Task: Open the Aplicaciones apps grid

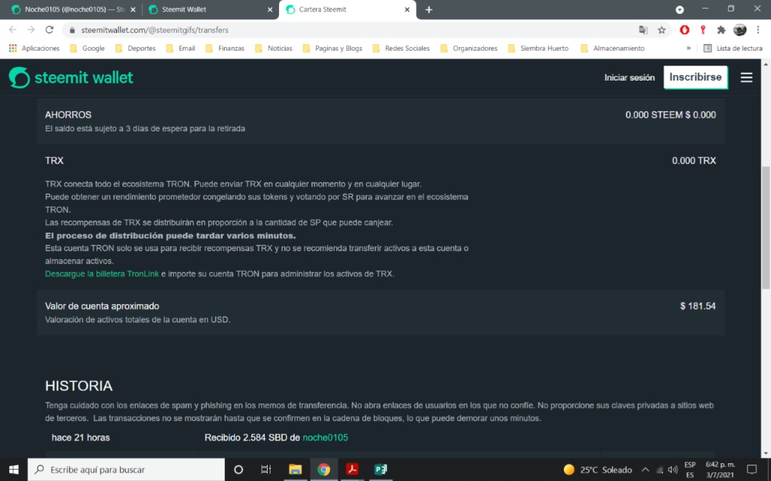Action: [x=34, y=48]
